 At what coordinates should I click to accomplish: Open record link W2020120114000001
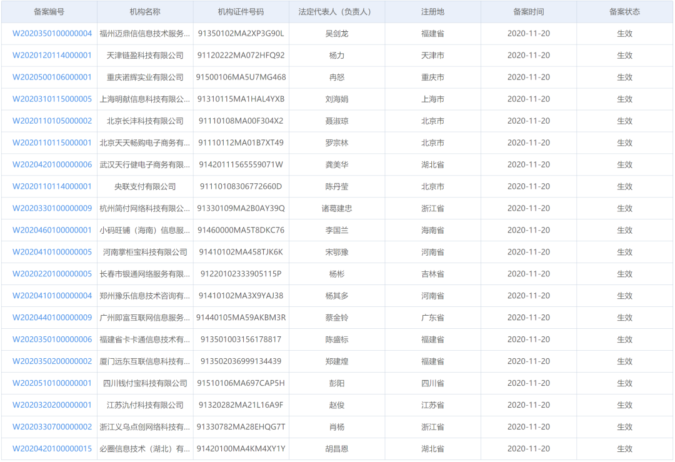coord(52,56)
